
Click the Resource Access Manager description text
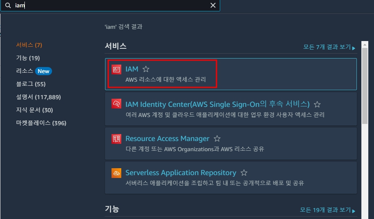tap(195, 149)
